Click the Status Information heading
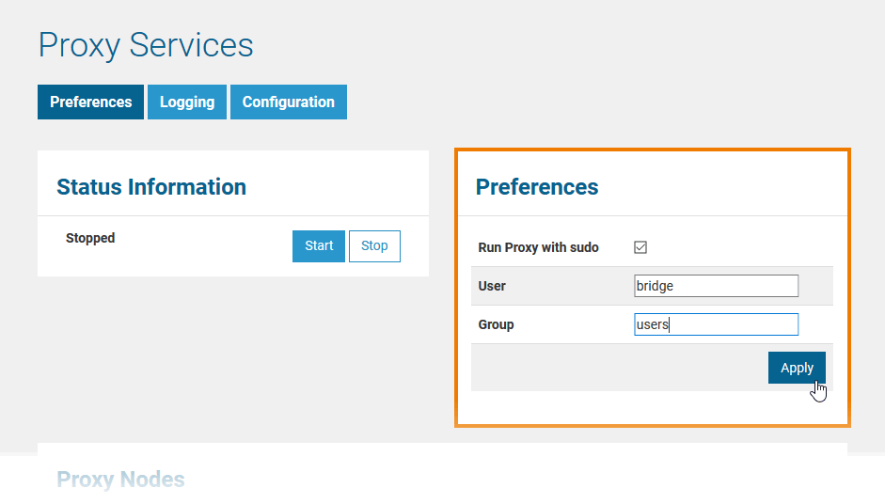Image resolution: width=885 pixels, height=504 pixels. [x=151, y=187]
